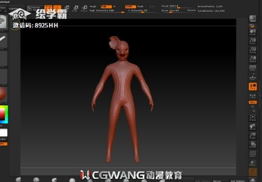The height and width of the screenshot is (182, 262).
Task: Click the orange Ghost icon below Transp
Action: click(253, 172)
